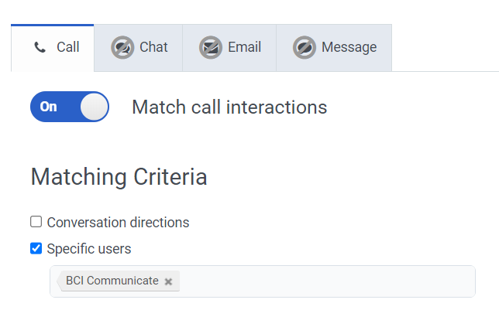499x310 pixels.
Task: Click the 'On' text inside the toggle
Action: click(49, 107)
